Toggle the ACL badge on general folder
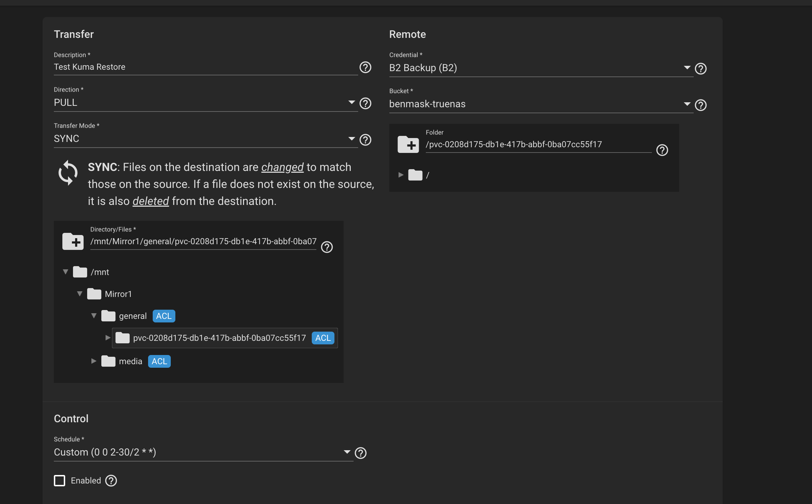812x504 pixels. (164, 316)
